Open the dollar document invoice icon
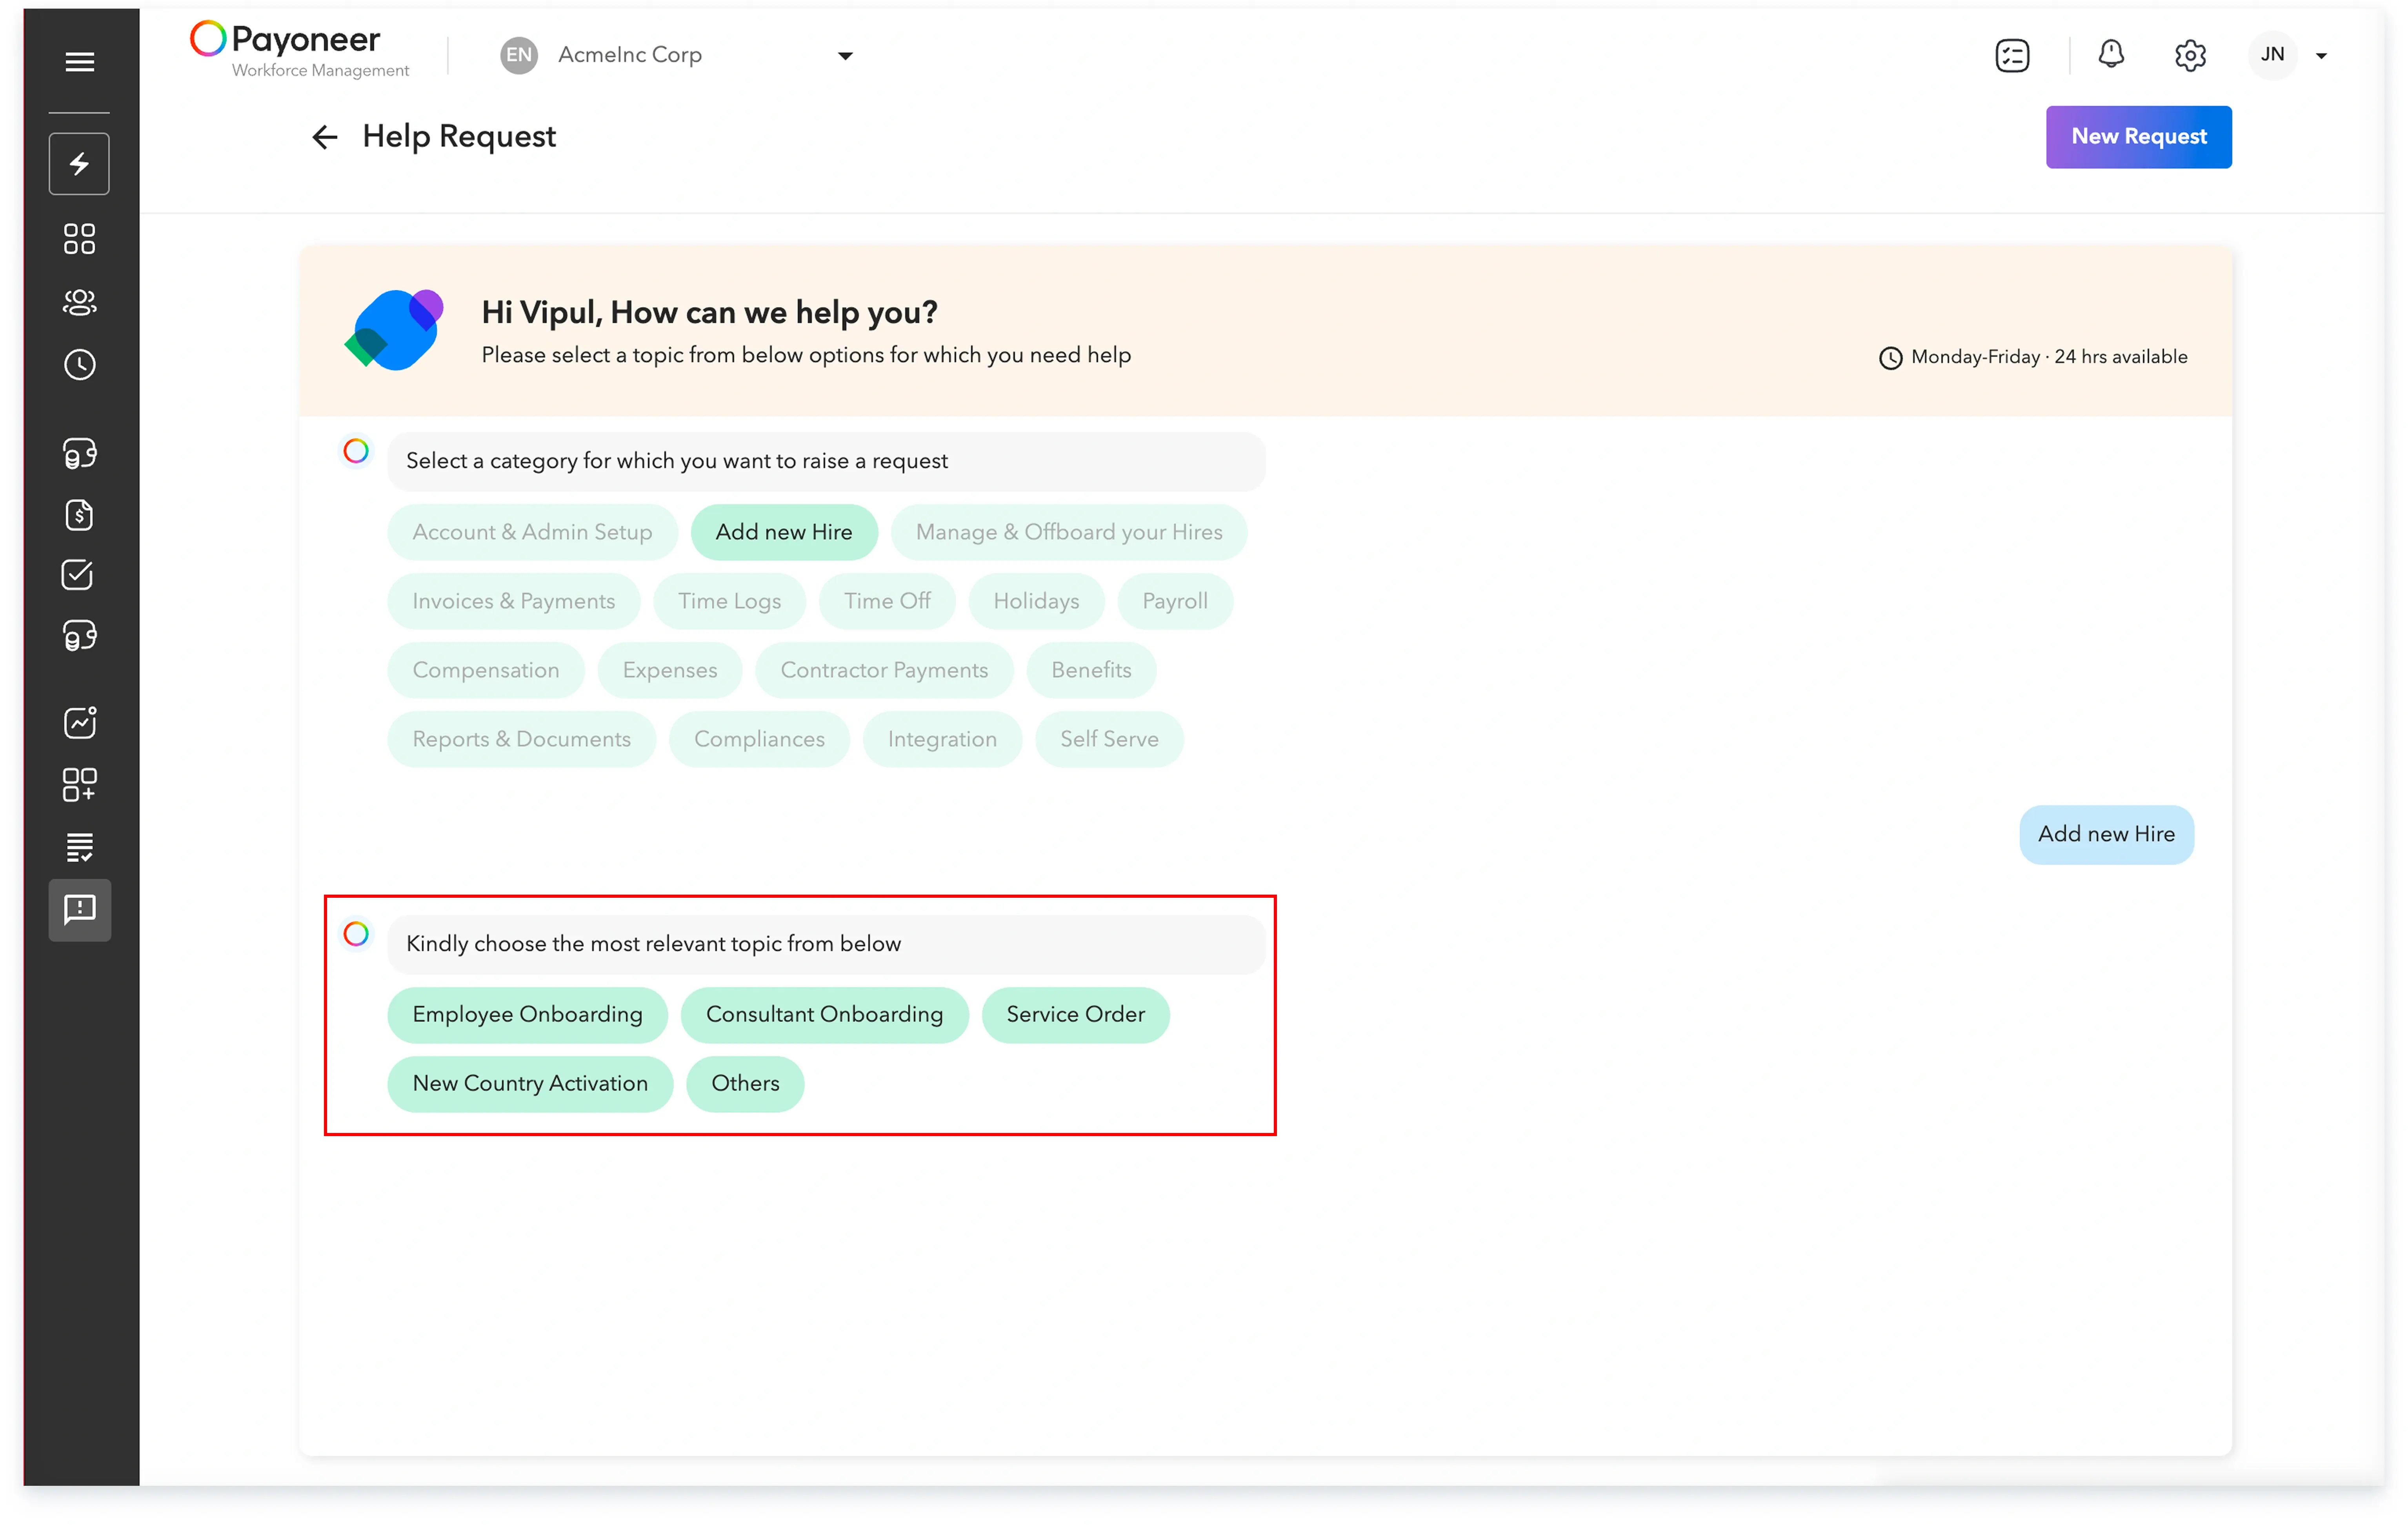 [x=79, y=515]
